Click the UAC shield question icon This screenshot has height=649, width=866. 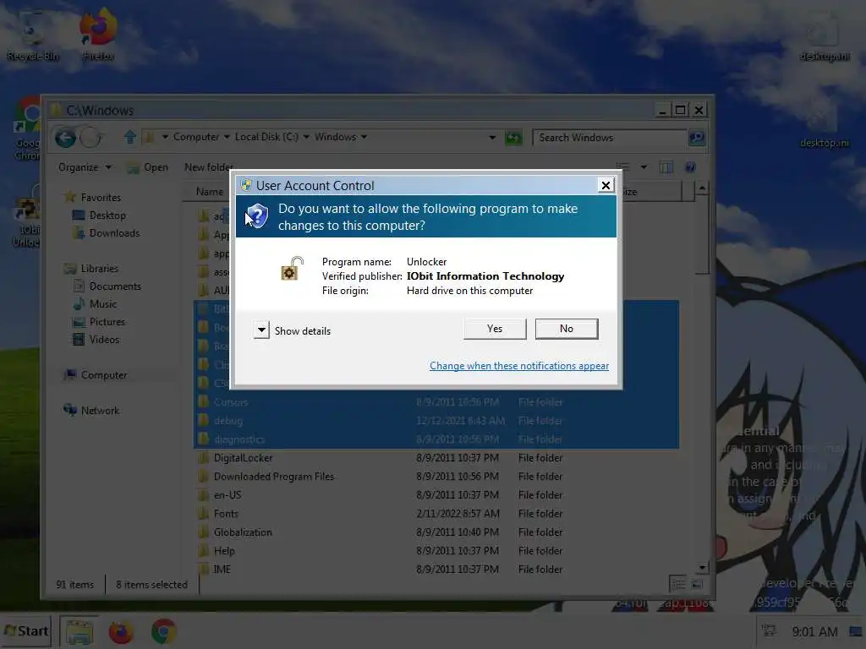click(x=257, y=216)
